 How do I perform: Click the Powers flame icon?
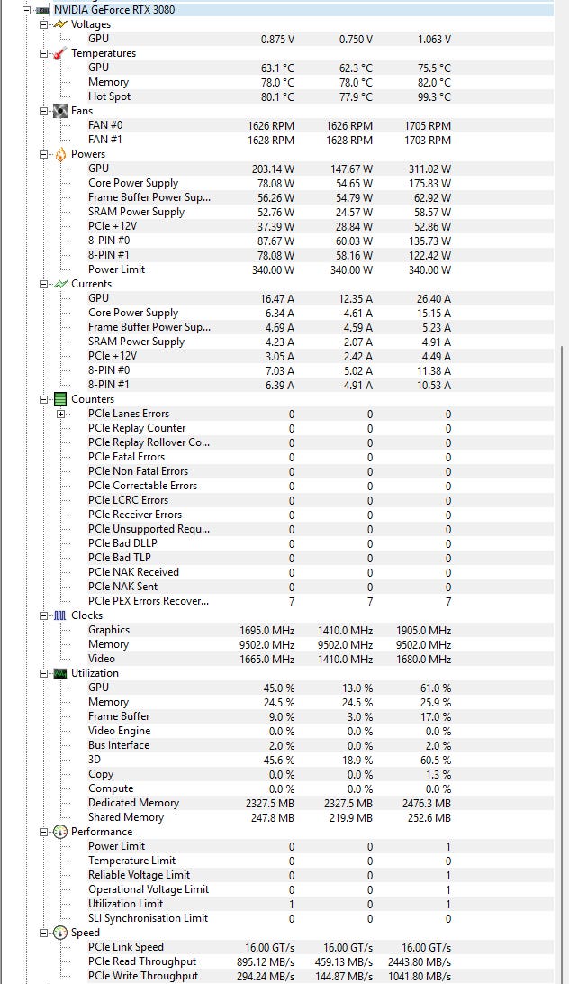(x=60, y=154)
